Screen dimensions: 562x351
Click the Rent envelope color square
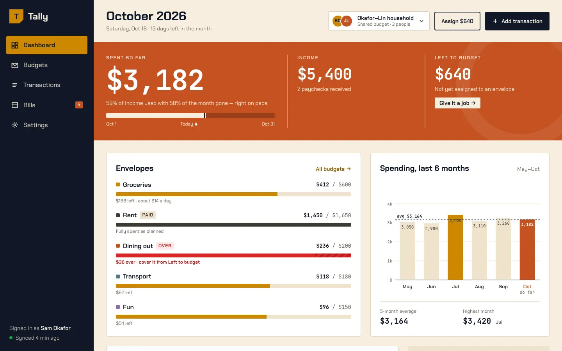point(118,215)
